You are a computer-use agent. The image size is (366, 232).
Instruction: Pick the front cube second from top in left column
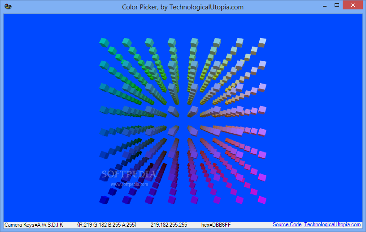click(x=104, y=65)
